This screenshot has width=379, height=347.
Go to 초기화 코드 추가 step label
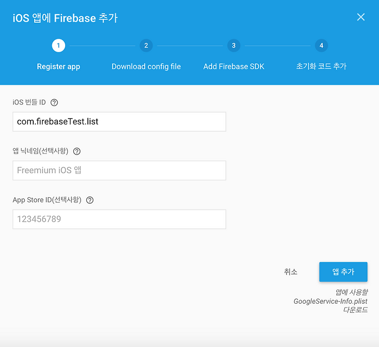(x=322, y=66)
